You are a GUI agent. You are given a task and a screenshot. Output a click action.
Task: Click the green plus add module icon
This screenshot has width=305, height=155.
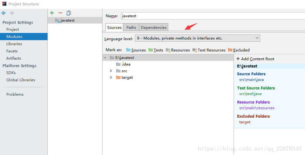[x=52, y=13]
